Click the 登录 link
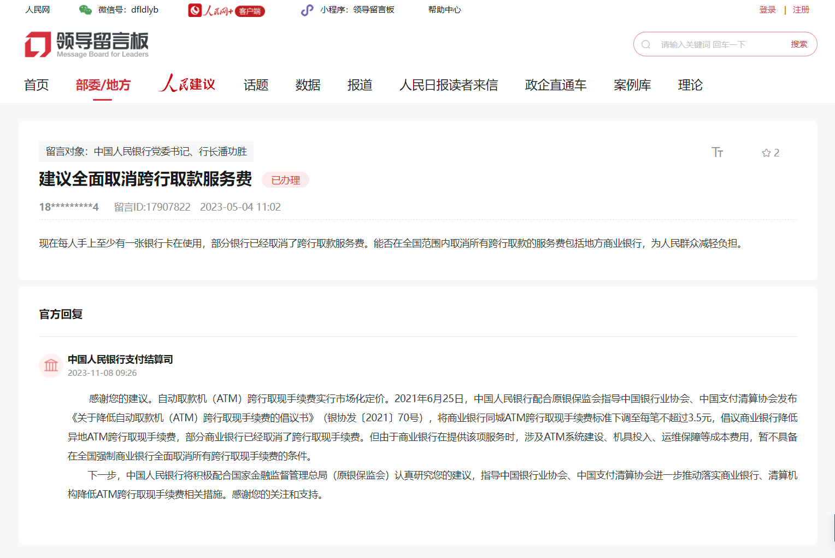Viewport: 835px width, 558px height. [x=767, y=10]
